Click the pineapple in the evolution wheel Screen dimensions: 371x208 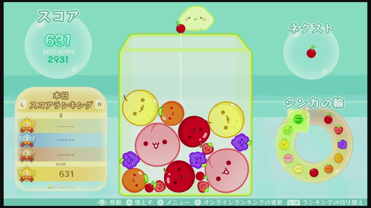point(284,144)
